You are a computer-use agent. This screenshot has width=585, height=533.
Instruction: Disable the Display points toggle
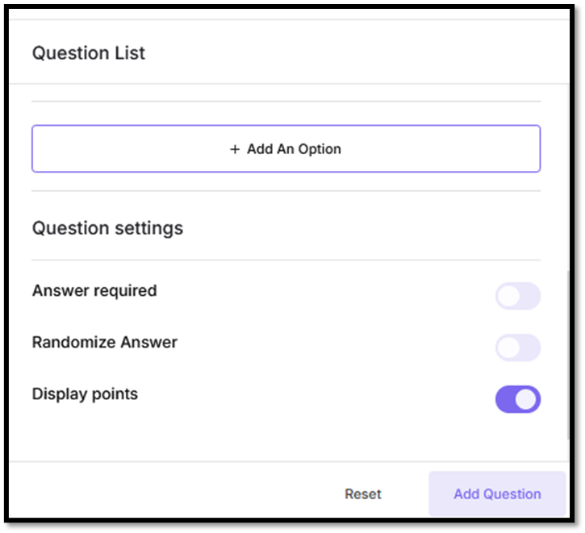[x=517, y=399]
